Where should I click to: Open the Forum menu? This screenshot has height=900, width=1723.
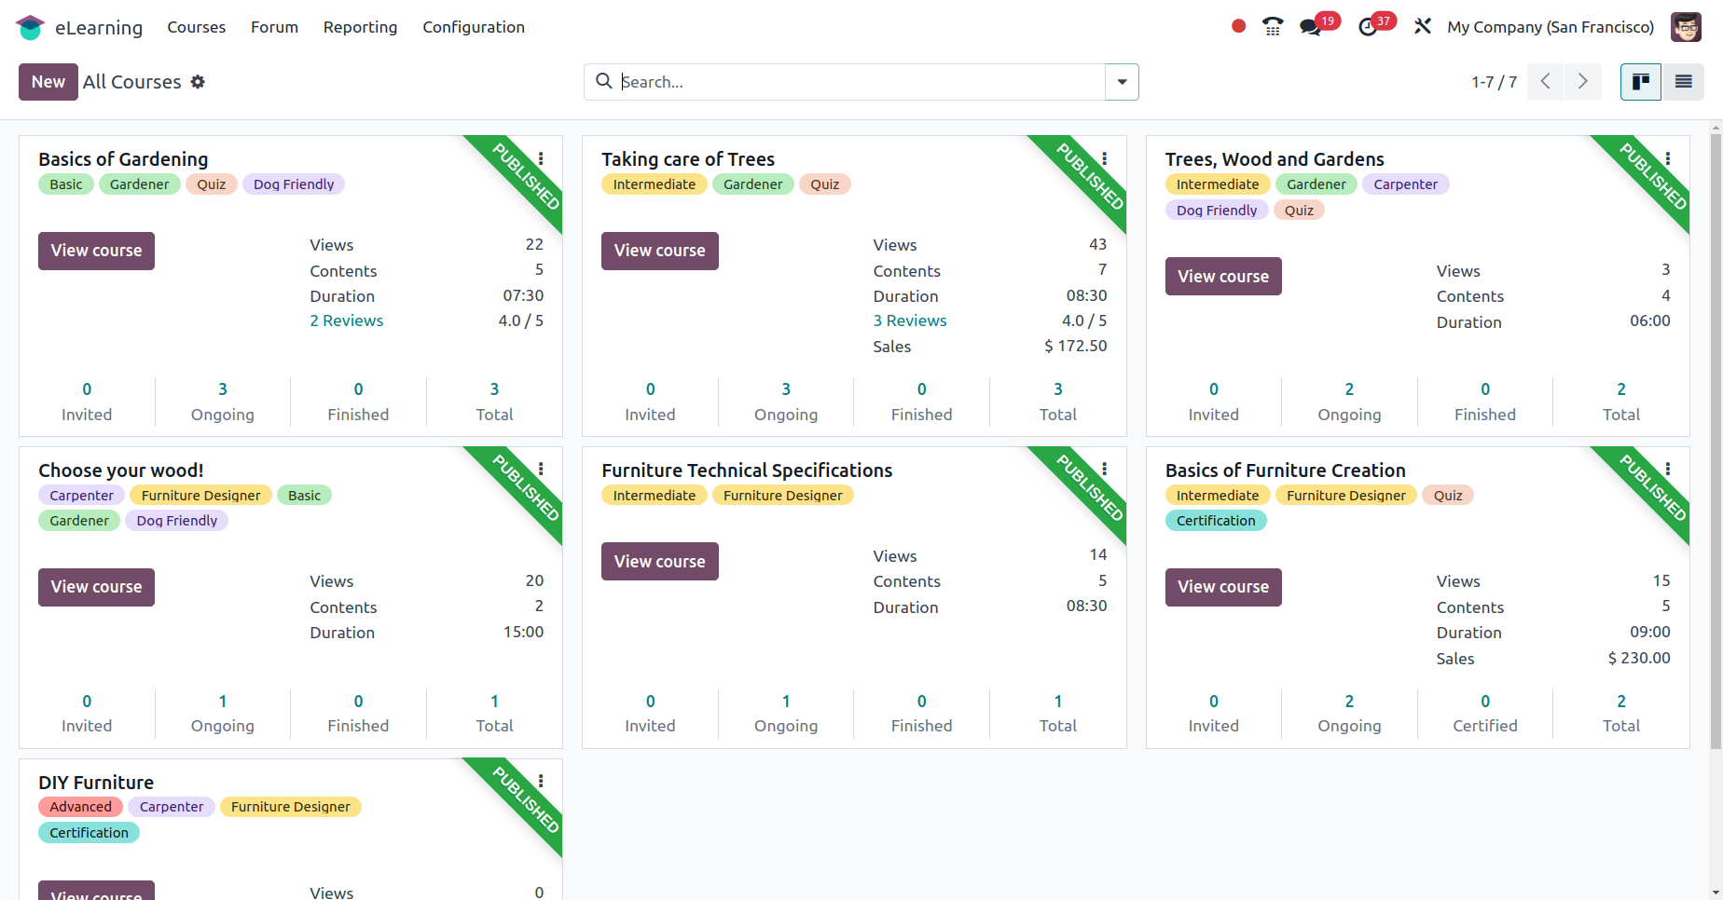[274, 27]
